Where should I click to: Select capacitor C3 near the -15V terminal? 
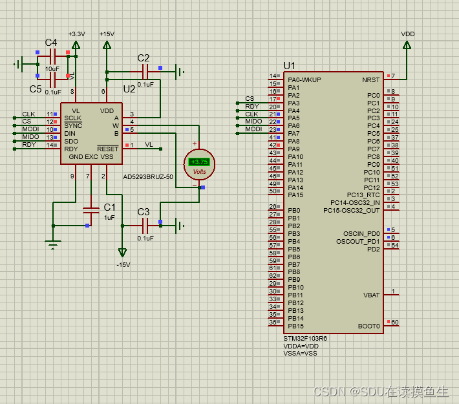click(x=145, y=226)
